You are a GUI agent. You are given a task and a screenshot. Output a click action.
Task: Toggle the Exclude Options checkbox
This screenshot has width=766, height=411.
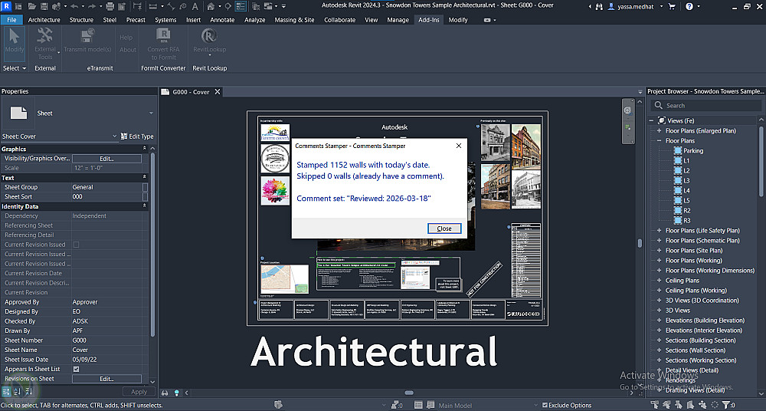click(545, 405)
